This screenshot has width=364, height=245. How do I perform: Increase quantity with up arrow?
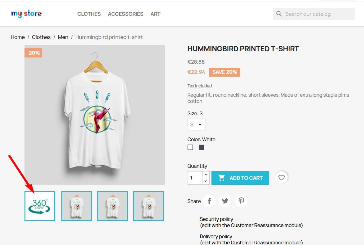[206, 175]
